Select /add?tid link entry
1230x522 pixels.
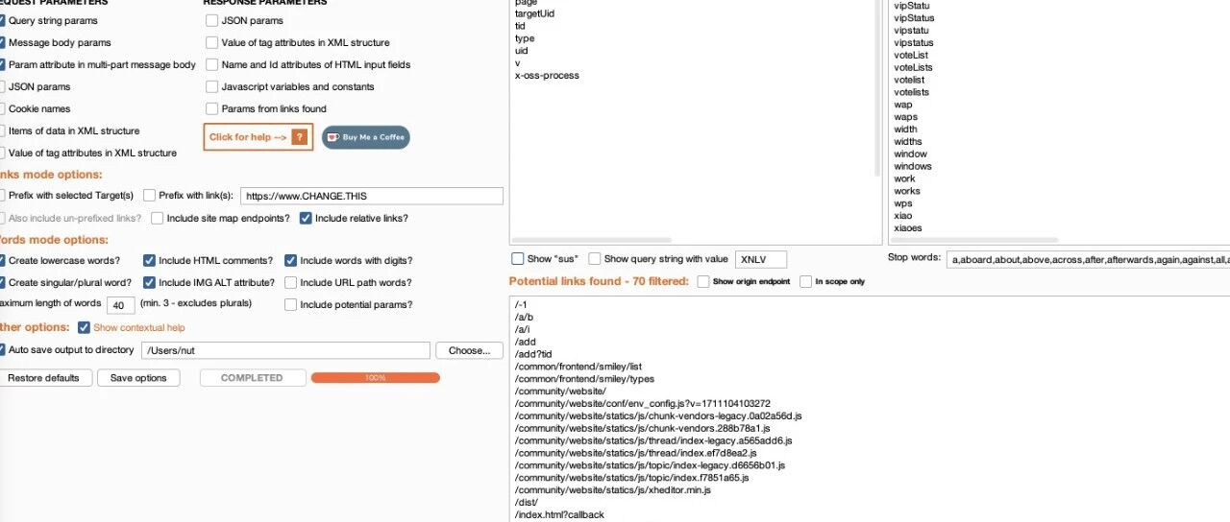(533, 354)
